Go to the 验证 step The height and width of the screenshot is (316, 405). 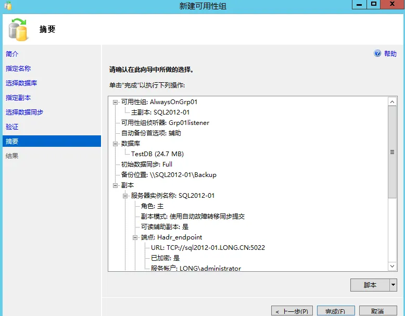click(x=12, y=127)
